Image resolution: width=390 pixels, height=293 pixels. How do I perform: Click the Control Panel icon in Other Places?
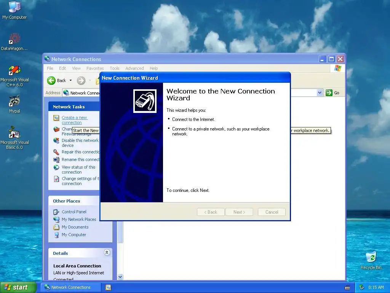56,212
